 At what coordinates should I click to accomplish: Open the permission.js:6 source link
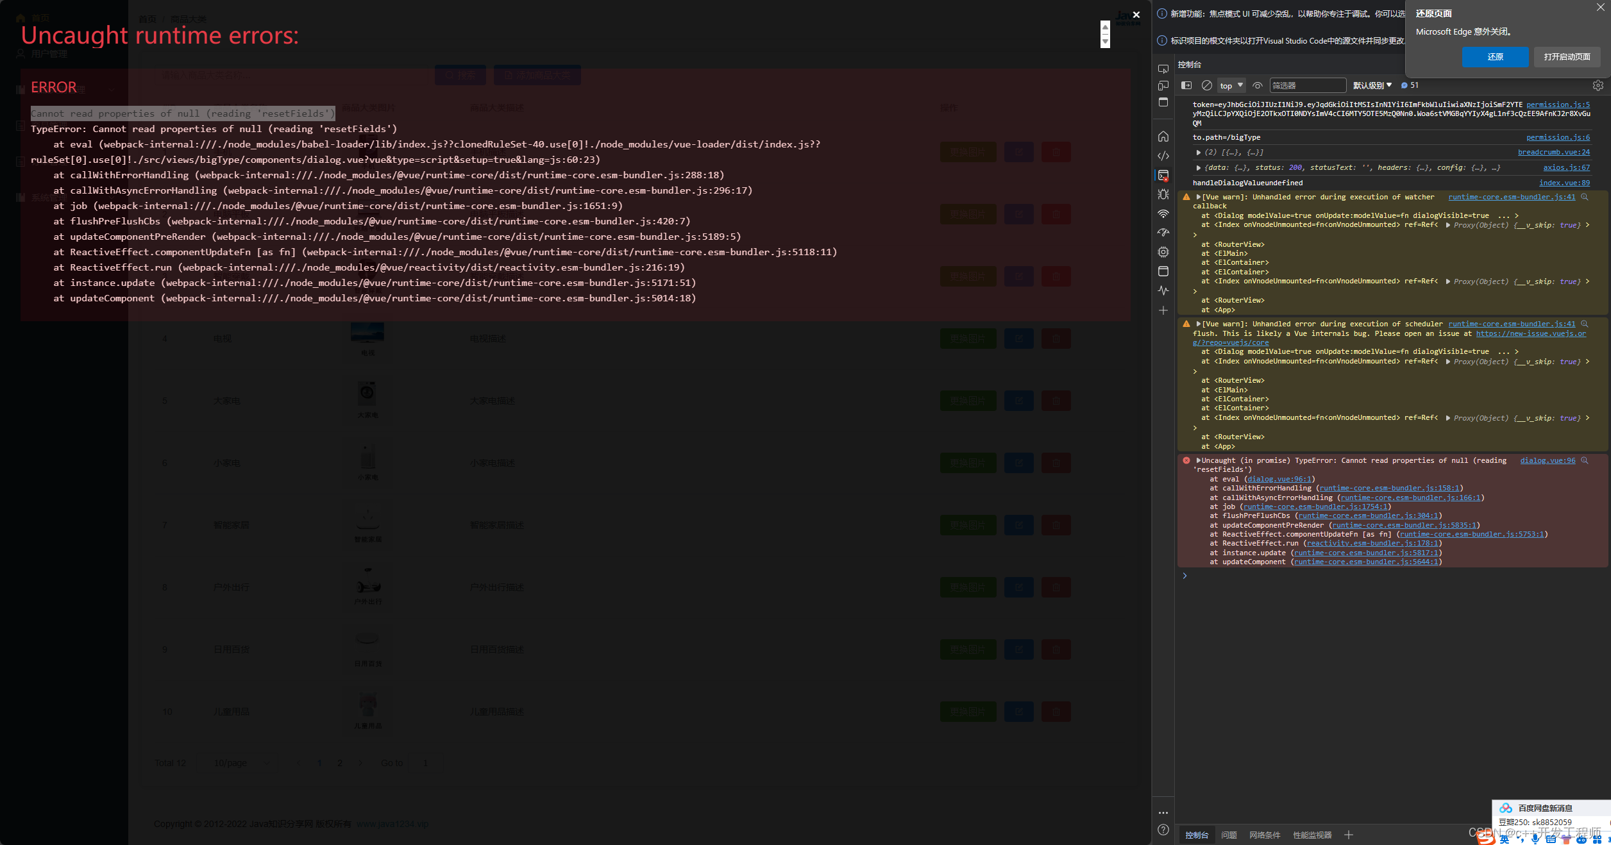[1558, 137]
